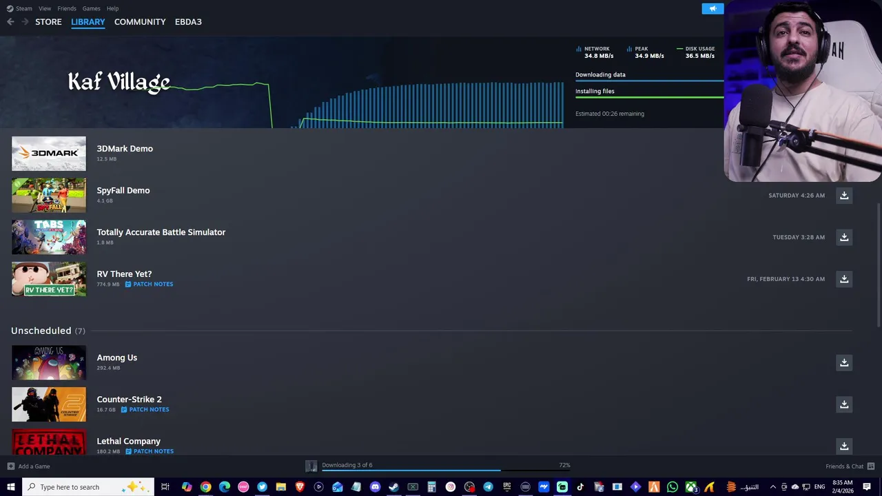Open COMMUNITY tab
The height and width of the screenshot is (496, 882).
click(x=140, y=22)
